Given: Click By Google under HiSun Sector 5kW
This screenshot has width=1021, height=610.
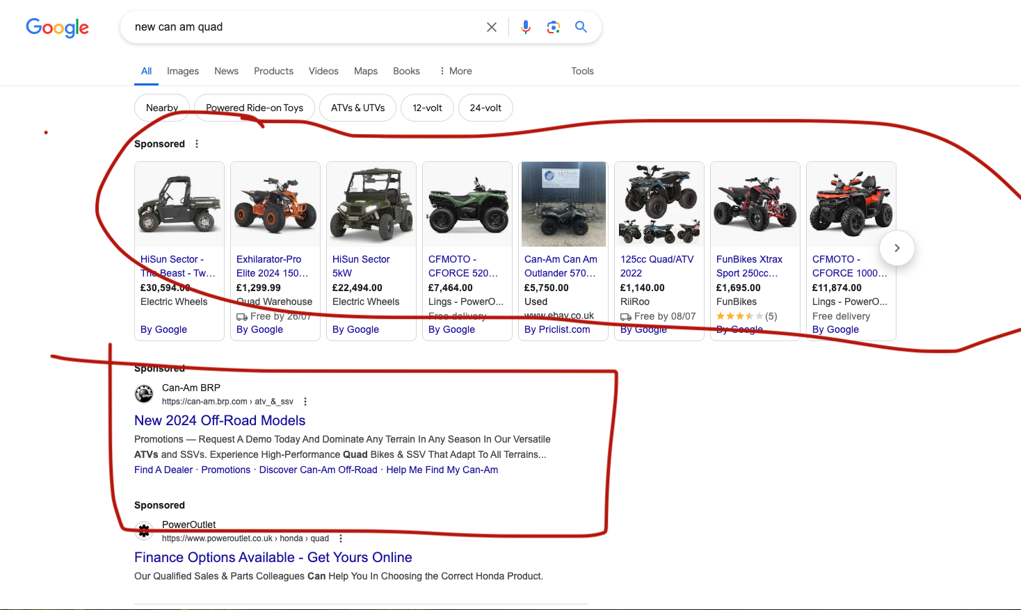Looking at the screenshot, I should tap(355, 329).
